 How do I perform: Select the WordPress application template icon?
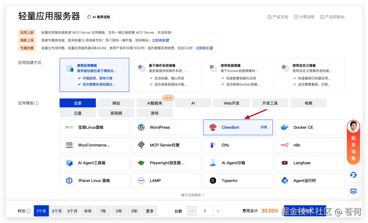tap(140, 127)
